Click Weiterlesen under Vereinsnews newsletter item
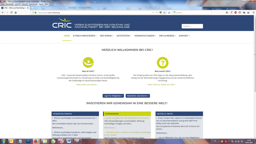The image size is (256, 144). [x=110, y=128]
